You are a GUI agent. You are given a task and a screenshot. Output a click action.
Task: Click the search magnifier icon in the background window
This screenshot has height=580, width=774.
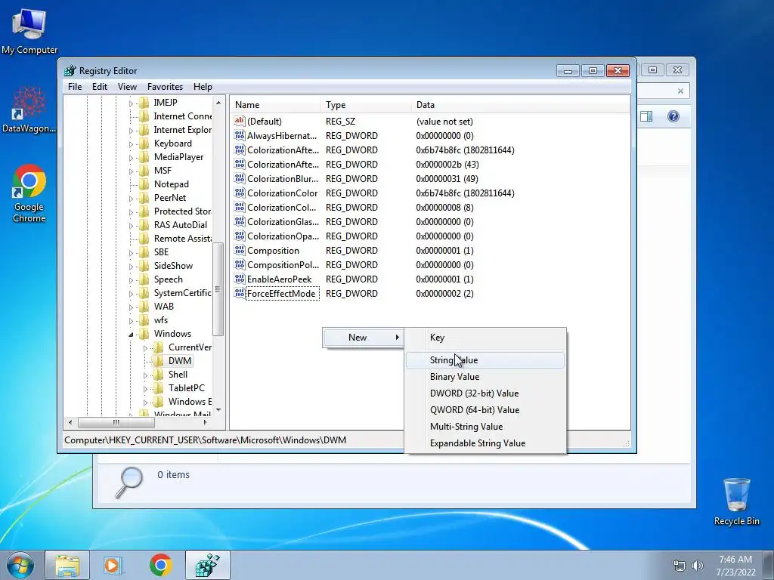128,482
